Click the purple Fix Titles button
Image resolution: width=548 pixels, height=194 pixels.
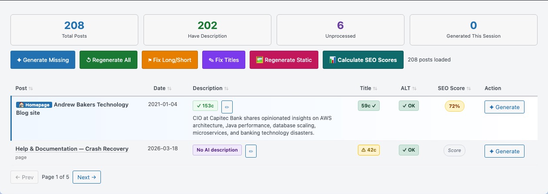click(x=224, y=60)
